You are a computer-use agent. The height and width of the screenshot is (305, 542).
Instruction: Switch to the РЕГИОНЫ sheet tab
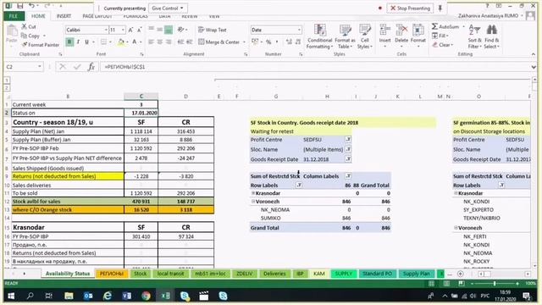click(x=111, y=274)
